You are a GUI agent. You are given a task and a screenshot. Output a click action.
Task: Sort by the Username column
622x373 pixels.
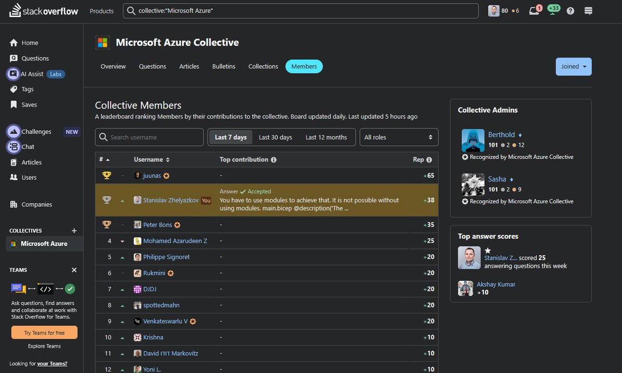point(152,160)
